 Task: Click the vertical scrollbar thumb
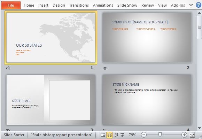199,27
